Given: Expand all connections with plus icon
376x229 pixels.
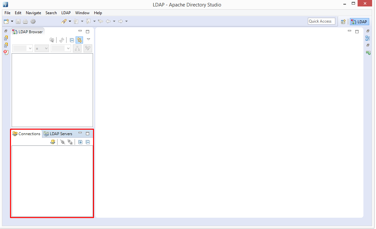Looking at the screenshot, I should pyautogui.click(x=80, y=142).
